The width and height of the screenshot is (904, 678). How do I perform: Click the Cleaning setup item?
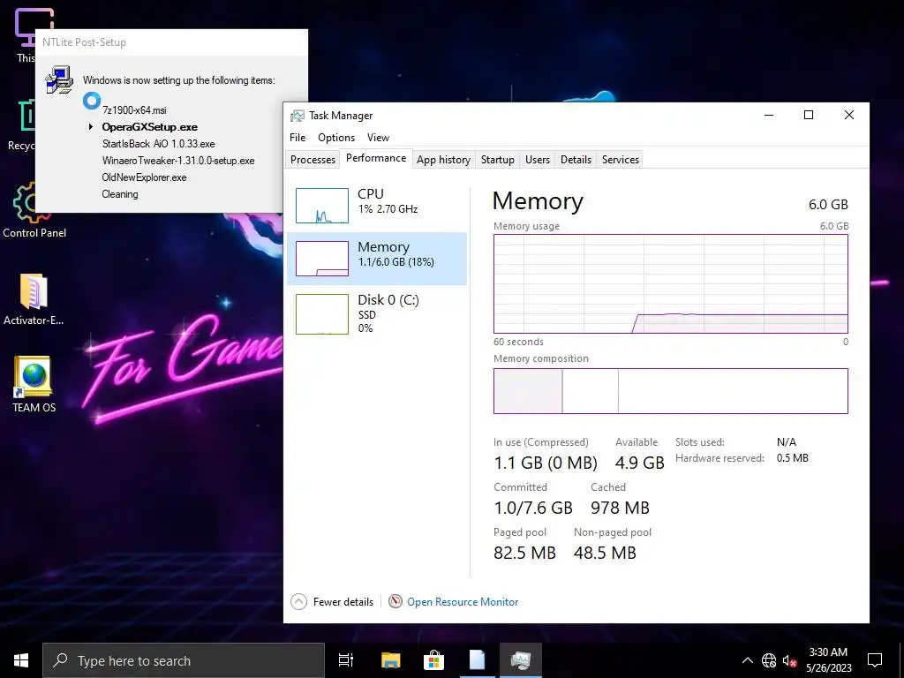pos(120,193)
